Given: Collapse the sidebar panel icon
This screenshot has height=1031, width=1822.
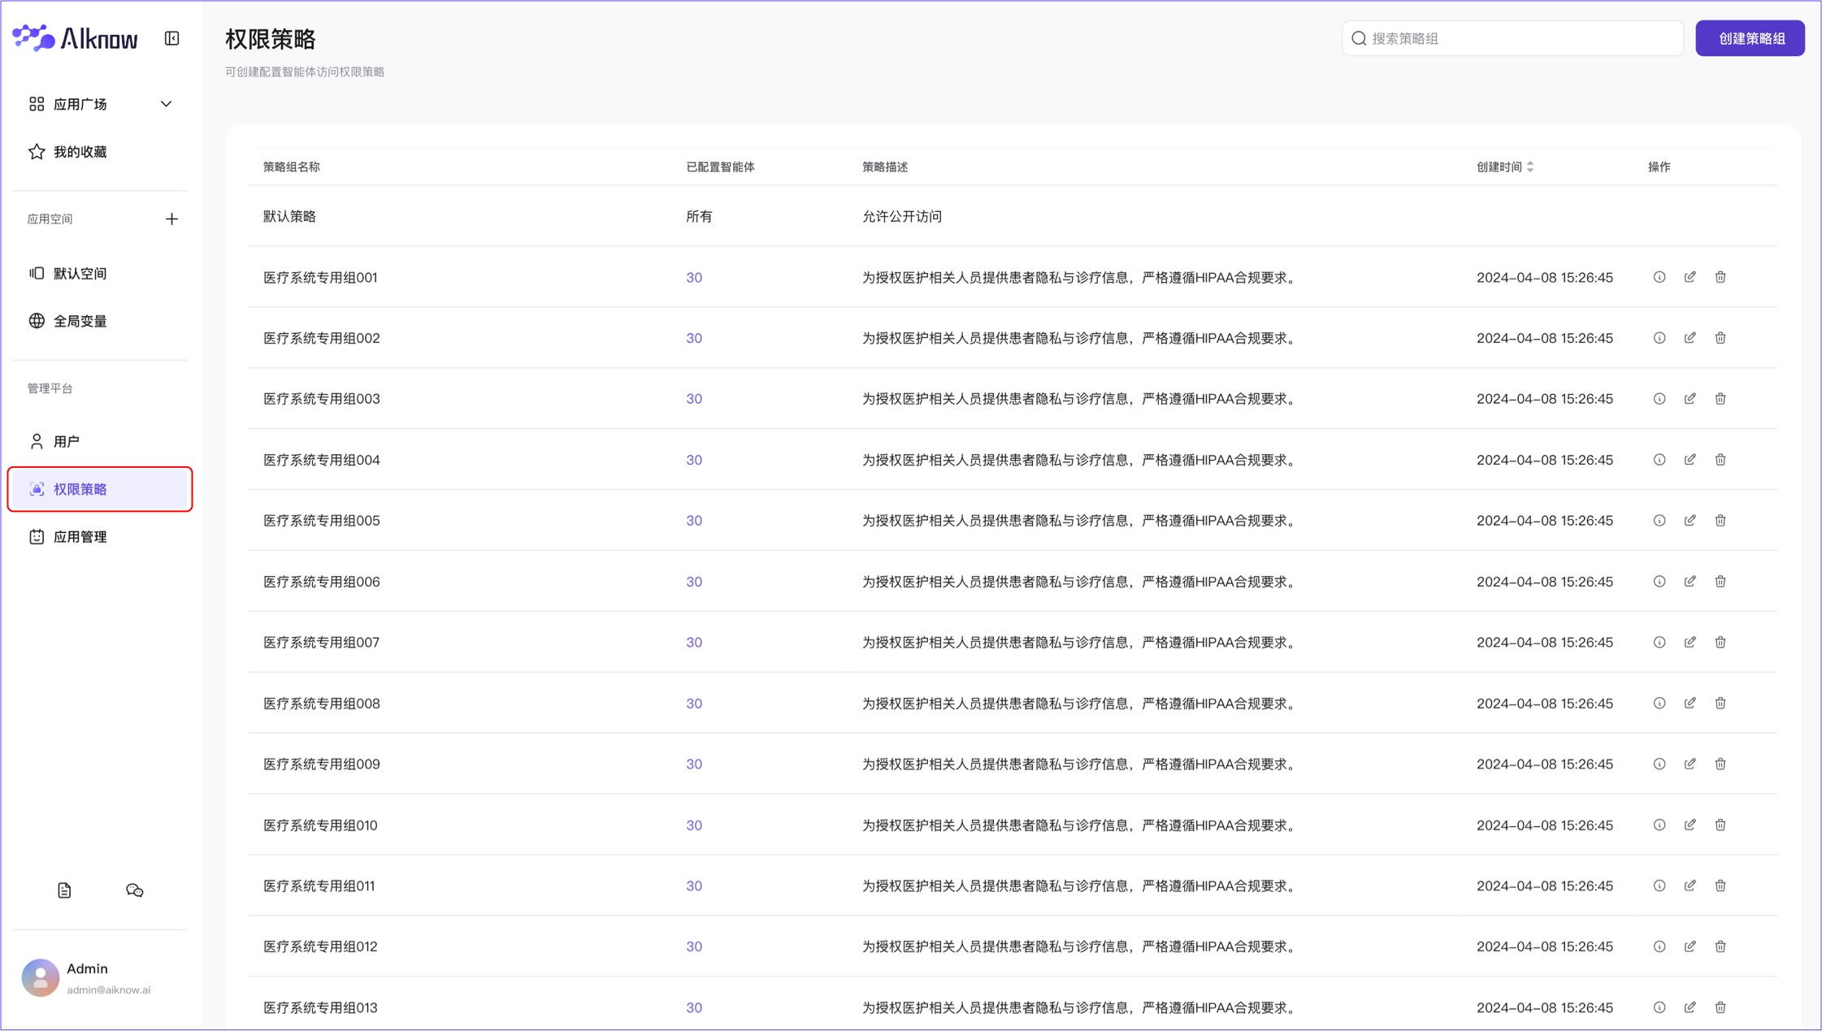Looking at the screenshot, I should click(171, 38).
